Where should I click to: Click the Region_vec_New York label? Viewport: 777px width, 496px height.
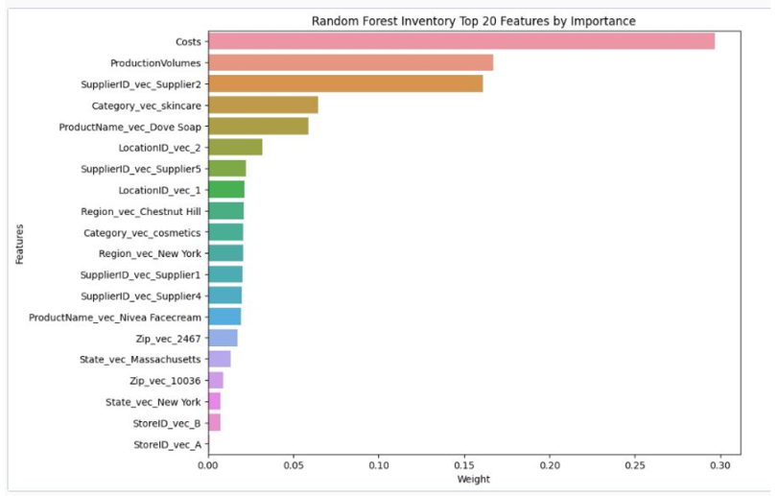coord(150,253)
